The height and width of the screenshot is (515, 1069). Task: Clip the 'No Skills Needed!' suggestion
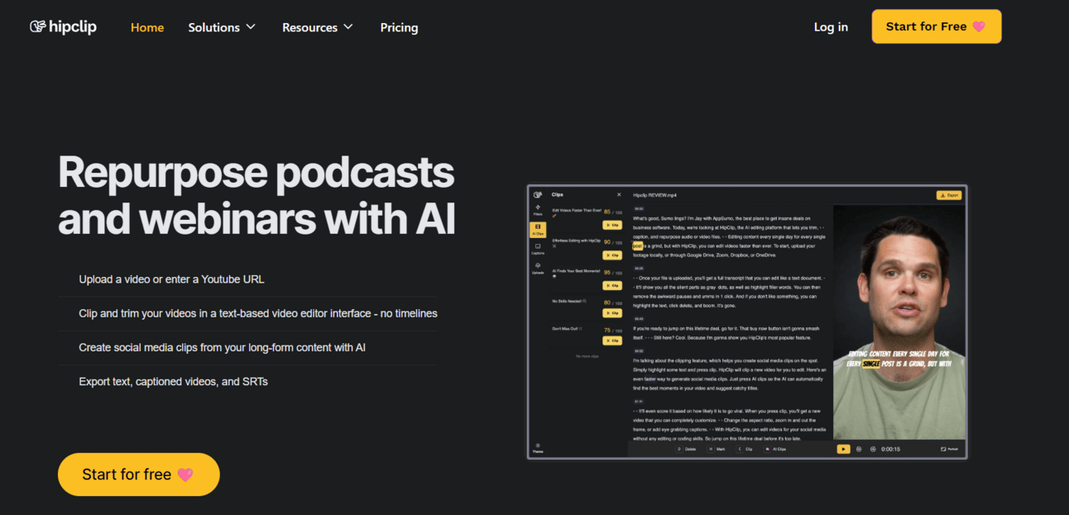pyautogui.click(x=612, y=312)
